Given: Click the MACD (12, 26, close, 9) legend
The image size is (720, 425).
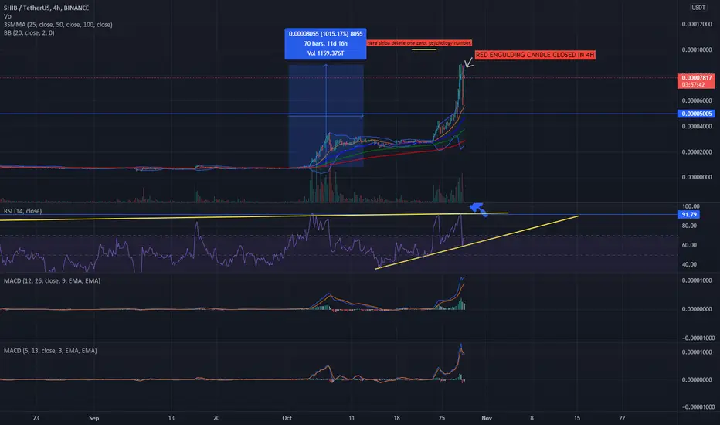Looking at the screenshot, I should [x=52, y=280].
